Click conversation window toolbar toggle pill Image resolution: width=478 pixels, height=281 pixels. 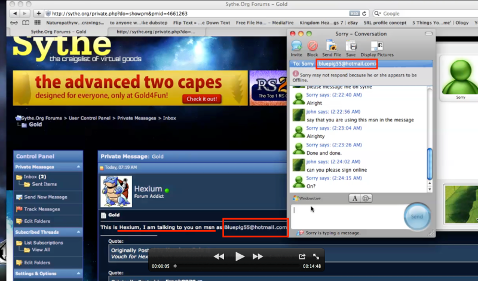[428, 34]
